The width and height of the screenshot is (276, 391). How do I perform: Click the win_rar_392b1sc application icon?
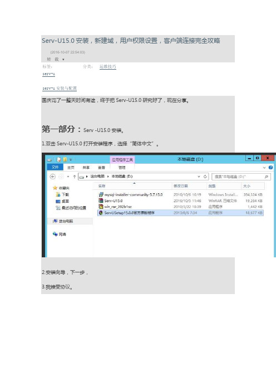101,207
